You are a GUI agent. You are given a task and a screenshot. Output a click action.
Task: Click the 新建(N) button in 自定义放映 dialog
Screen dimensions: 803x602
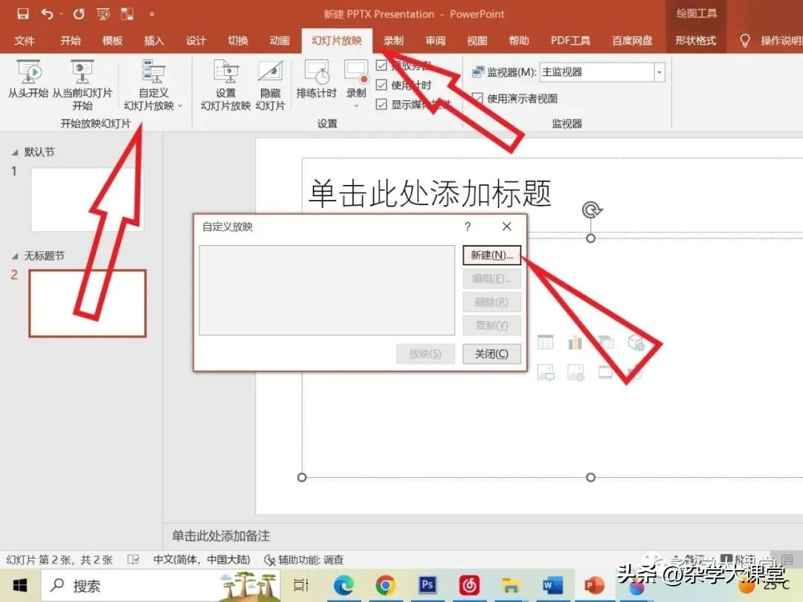coord(491,255)
